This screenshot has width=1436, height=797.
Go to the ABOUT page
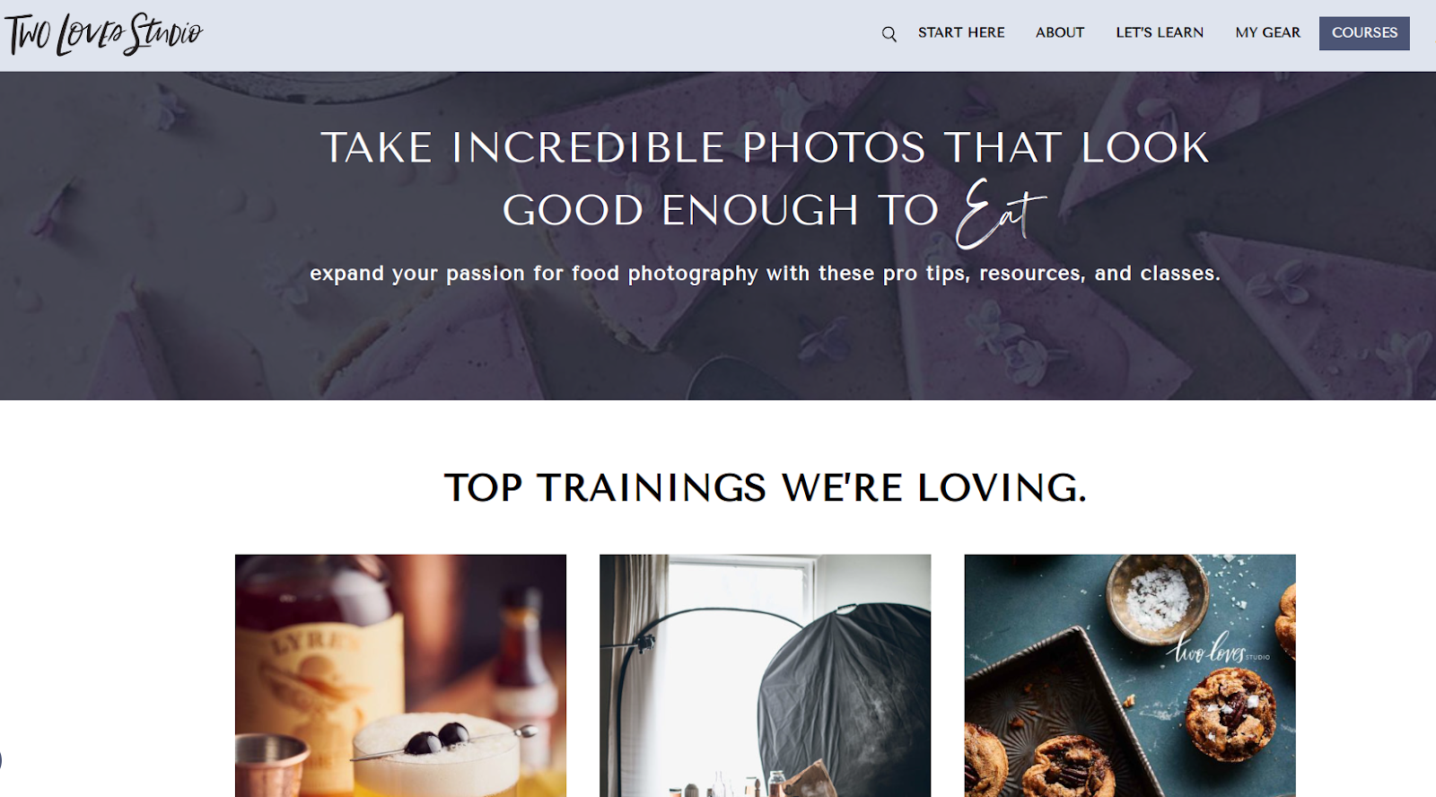pos(1060,32)
